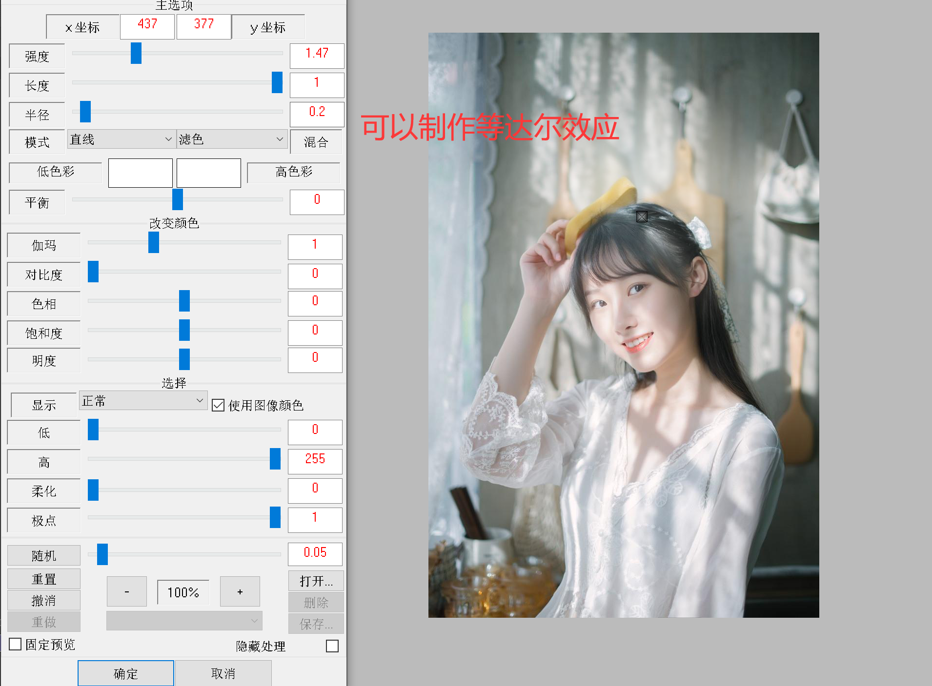This screenshot has width=932, height=686.
Task: Click the 低色彩 (low color) button
Action: 55,173
